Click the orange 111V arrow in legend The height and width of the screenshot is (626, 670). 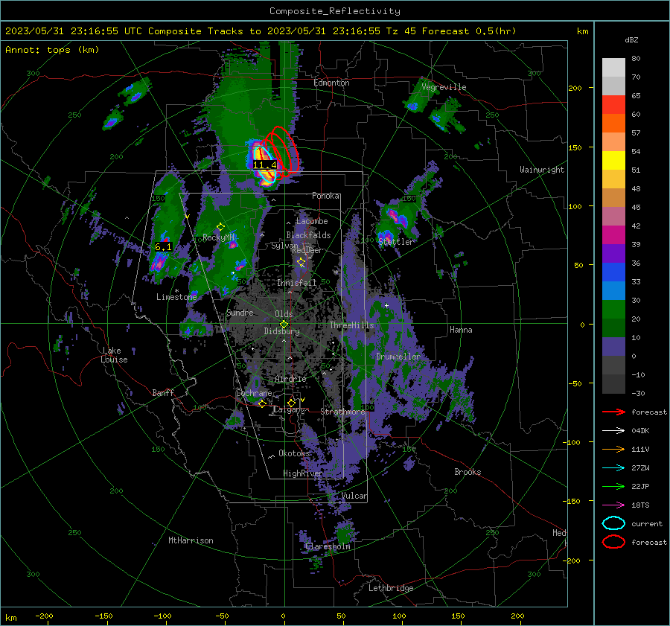[613, 449]
